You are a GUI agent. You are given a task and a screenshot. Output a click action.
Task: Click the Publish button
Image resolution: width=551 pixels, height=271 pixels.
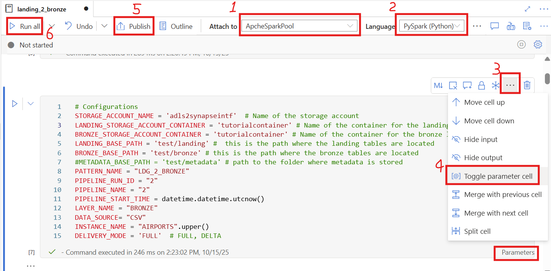pos(134,26)
